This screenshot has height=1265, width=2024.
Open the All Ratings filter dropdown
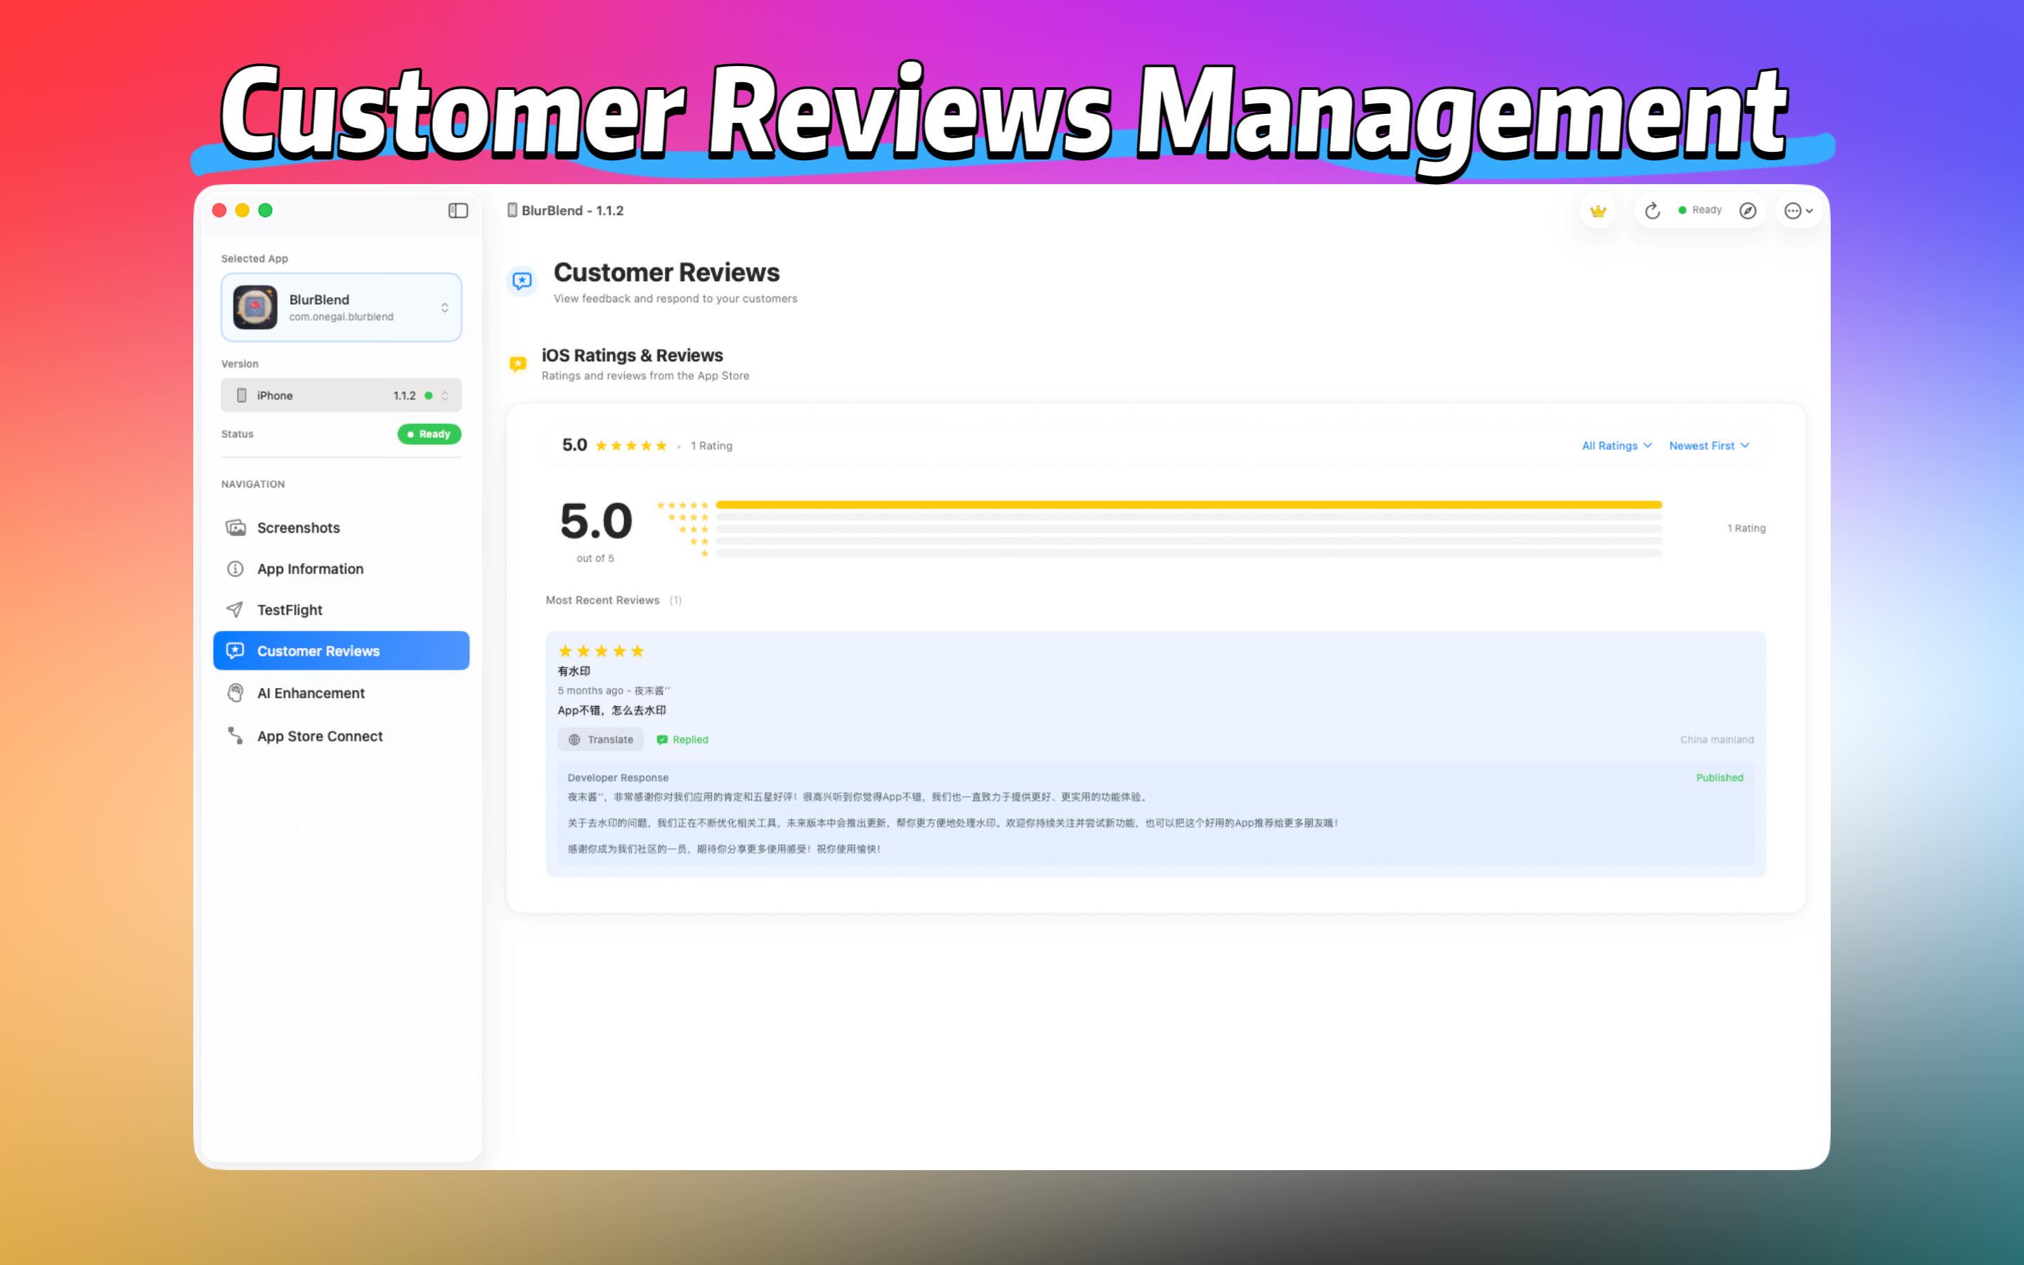(1615, 445)
